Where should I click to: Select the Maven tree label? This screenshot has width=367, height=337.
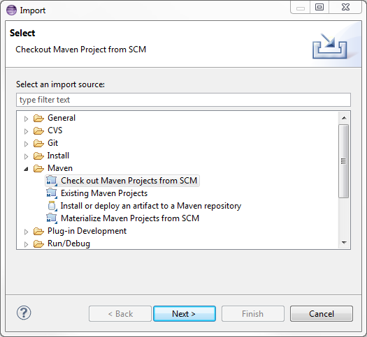tap(60, 168)
